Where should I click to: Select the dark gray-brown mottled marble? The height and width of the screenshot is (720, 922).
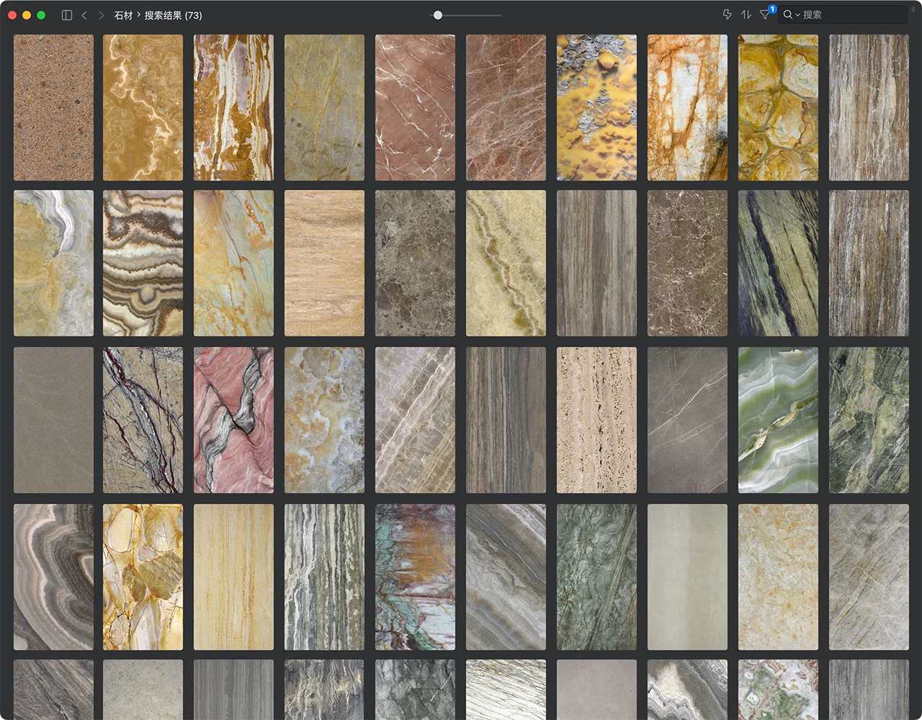(x=415, y=263)
